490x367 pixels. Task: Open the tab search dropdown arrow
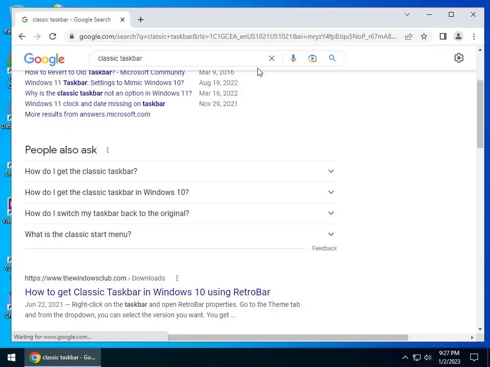[407, 14]
